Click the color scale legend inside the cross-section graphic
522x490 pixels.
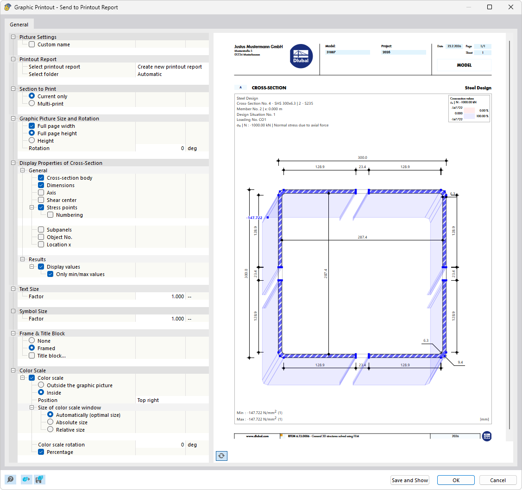click(469, 108)
